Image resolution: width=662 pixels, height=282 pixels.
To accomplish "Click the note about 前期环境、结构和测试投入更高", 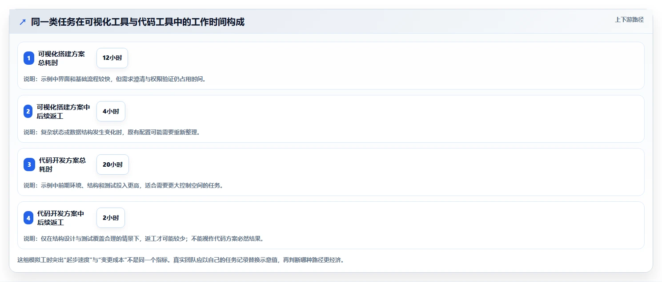I will point(124,186).
